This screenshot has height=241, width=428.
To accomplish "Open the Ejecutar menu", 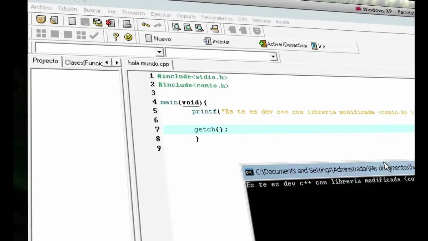I will (x=161, y=15).
